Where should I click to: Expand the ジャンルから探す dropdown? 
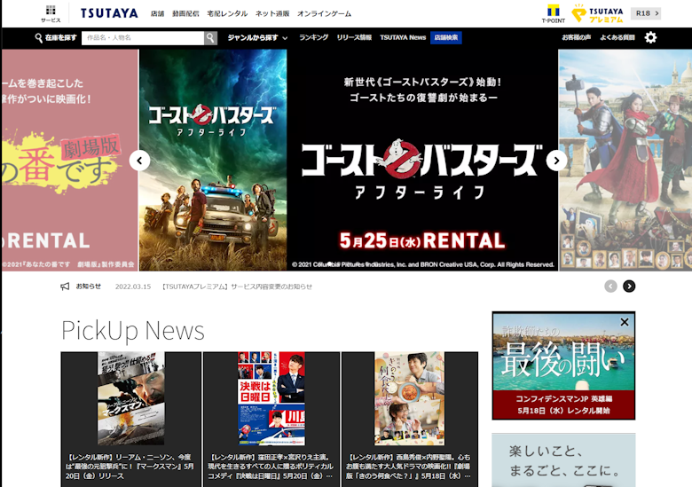tap(258, 38)
